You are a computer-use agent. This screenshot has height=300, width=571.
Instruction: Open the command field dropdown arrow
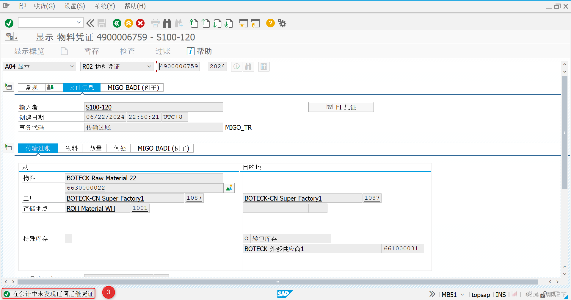[x=79, y=23]
